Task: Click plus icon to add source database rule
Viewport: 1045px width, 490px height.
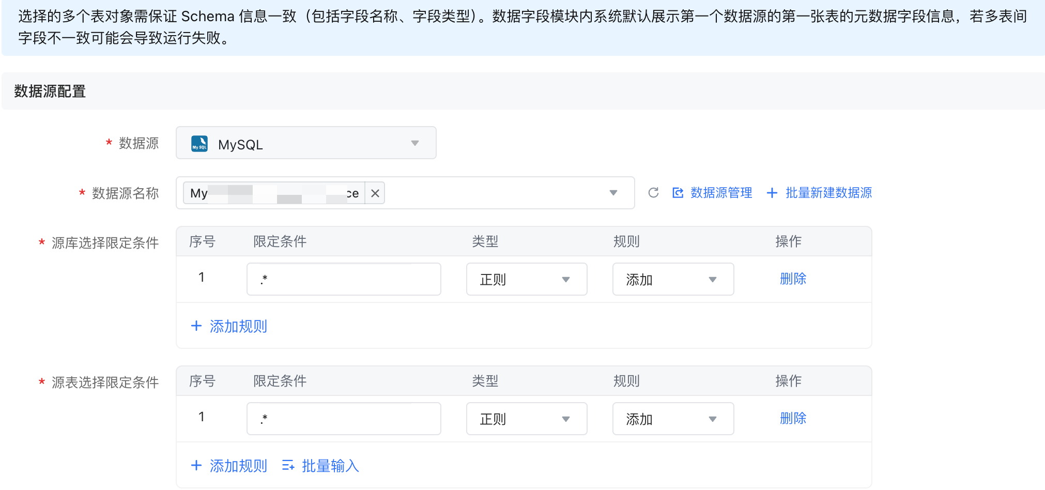Action: 196,326
